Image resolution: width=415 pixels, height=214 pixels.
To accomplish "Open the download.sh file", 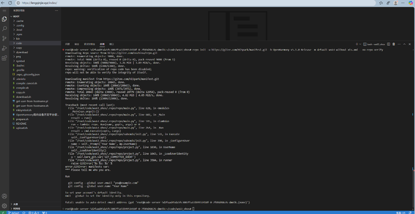I will (x=36, y=97).
